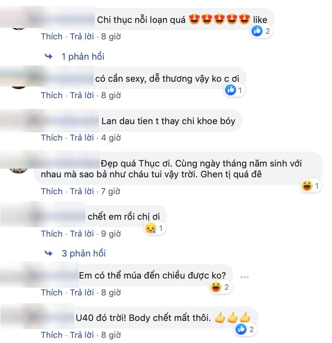
Task: Click Thích under 'Lan dau tien t thay' comment
Action: tap(52, 138)
